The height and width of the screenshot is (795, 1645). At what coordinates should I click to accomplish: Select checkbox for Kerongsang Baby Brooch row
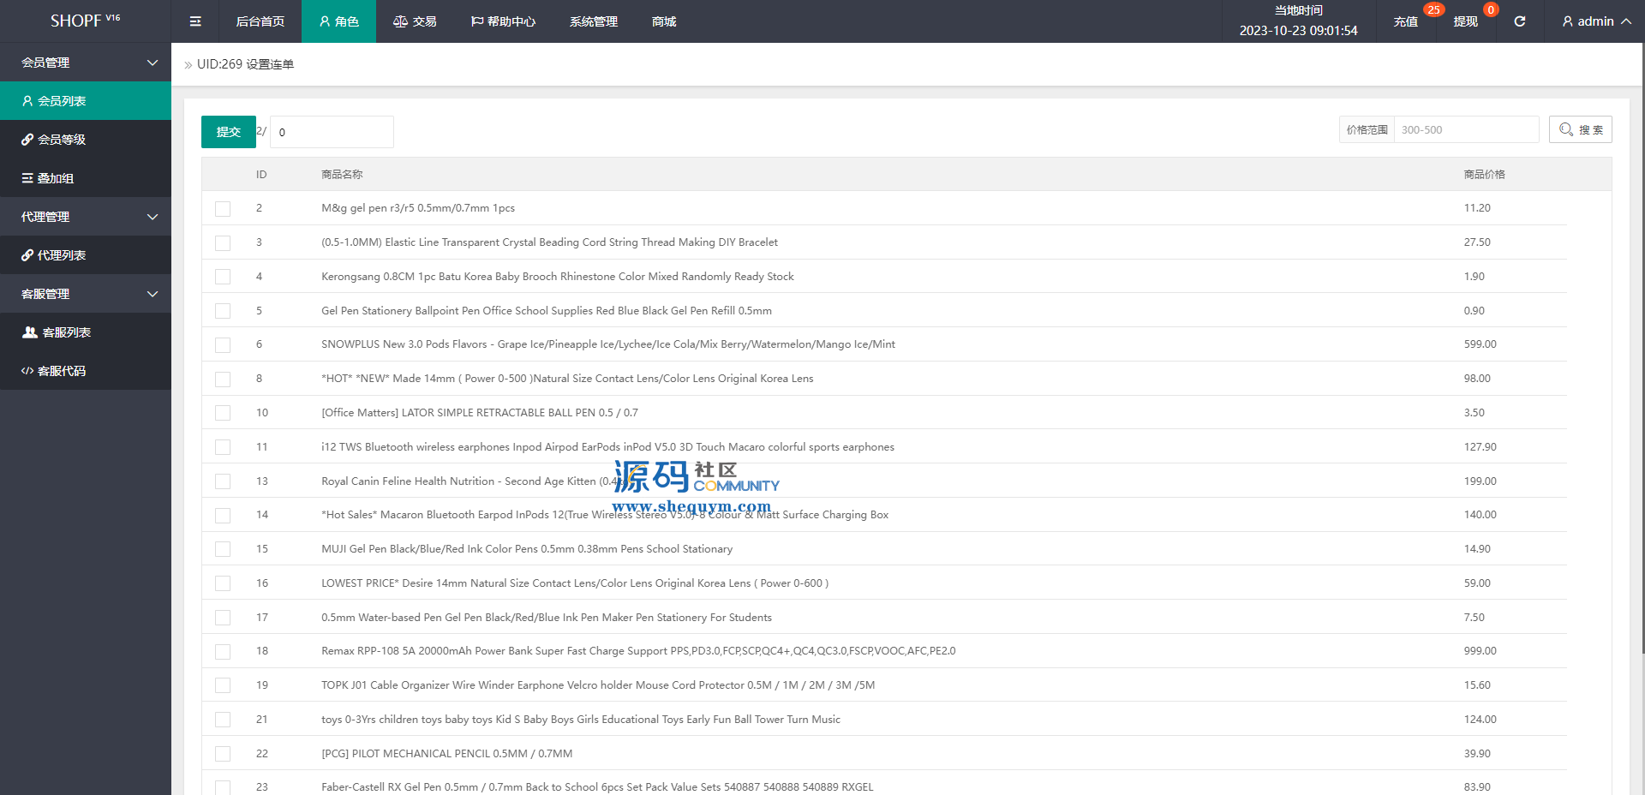point(223,277)
